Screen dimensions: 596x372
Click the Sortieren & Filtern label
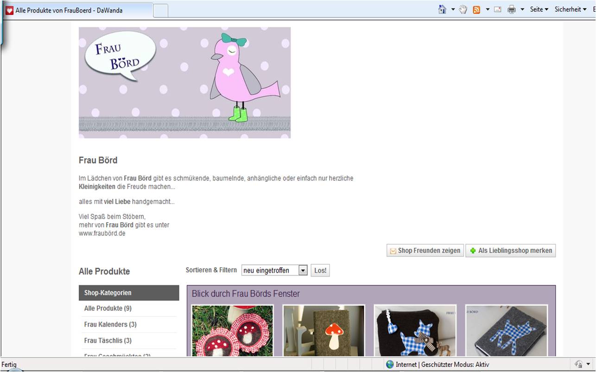pyautogui.click(x=211, y=270)
